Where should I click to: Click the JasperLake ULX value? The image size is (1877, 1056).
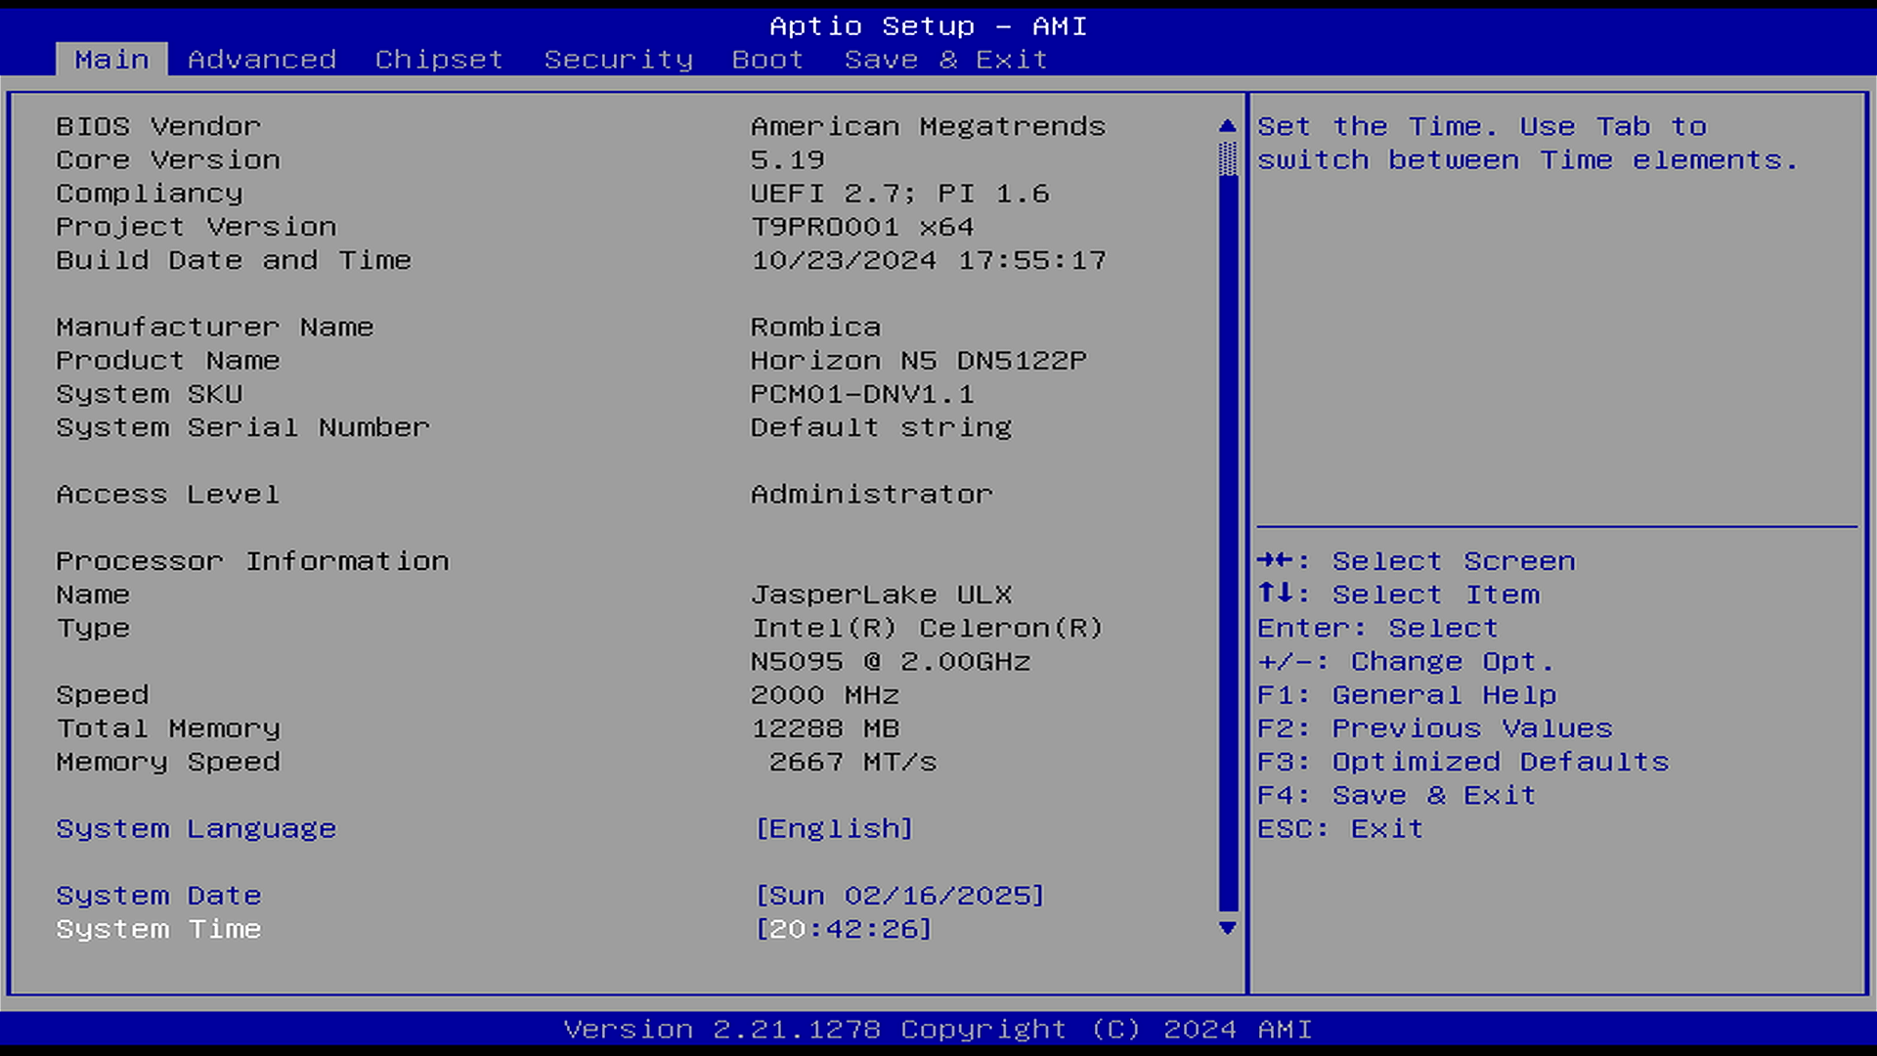coord(881,594)
